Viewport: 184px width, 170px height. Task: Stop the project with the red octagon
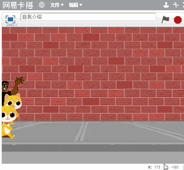(x=178, y=20)
